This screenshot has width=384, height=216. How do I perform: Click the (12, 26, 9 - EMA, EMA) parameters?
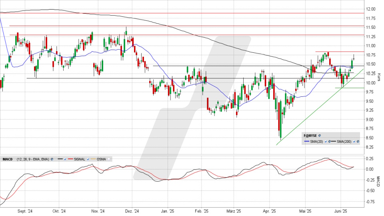(33, 159)
